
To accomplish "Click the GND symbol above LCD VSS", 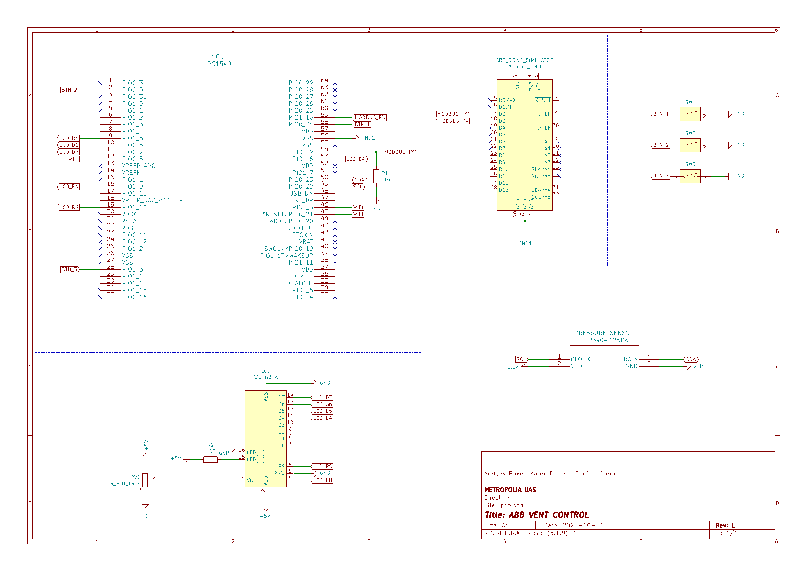I will click(x=315, y=383).
